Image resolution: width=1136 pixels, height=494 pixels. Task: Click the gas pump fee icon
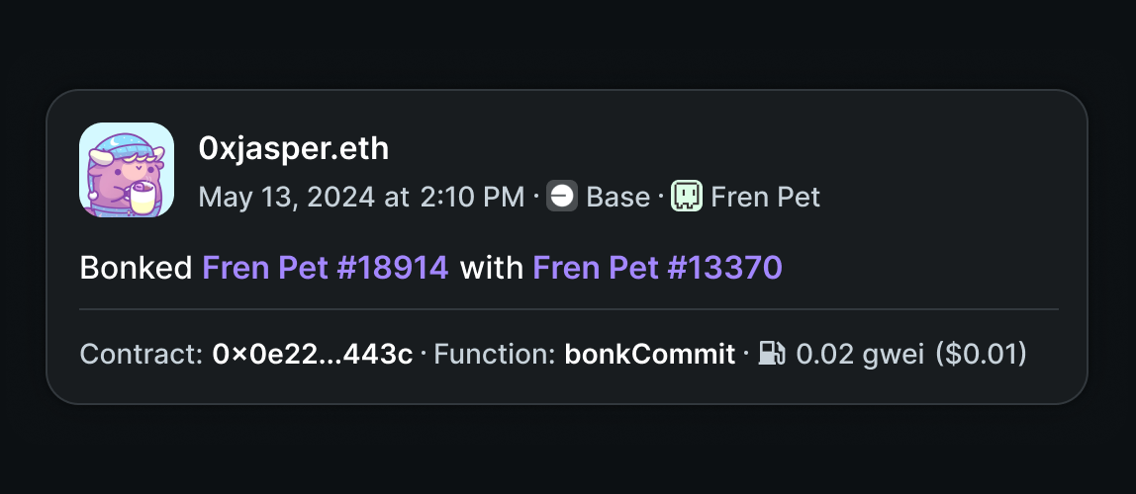(772, 355)
